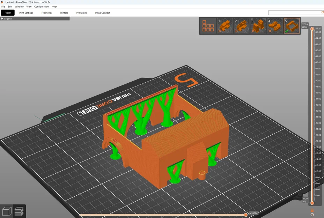324x218 pixels.
Task: Open the Help menu
Action: [54, 7]
